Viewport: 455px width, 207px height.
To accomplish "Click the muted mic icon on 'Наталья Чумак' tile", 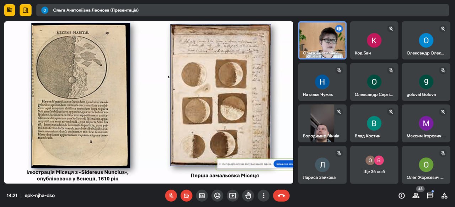I will point(339,70).
